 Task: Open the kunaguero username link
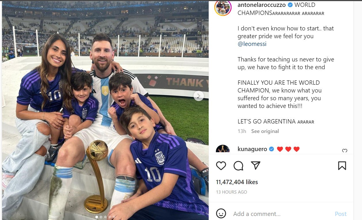tap(252, 149)
